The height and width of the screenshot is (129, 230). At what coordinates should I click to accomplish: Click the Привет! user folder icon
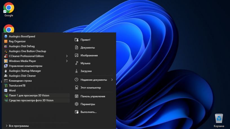[x=77, y=40]
